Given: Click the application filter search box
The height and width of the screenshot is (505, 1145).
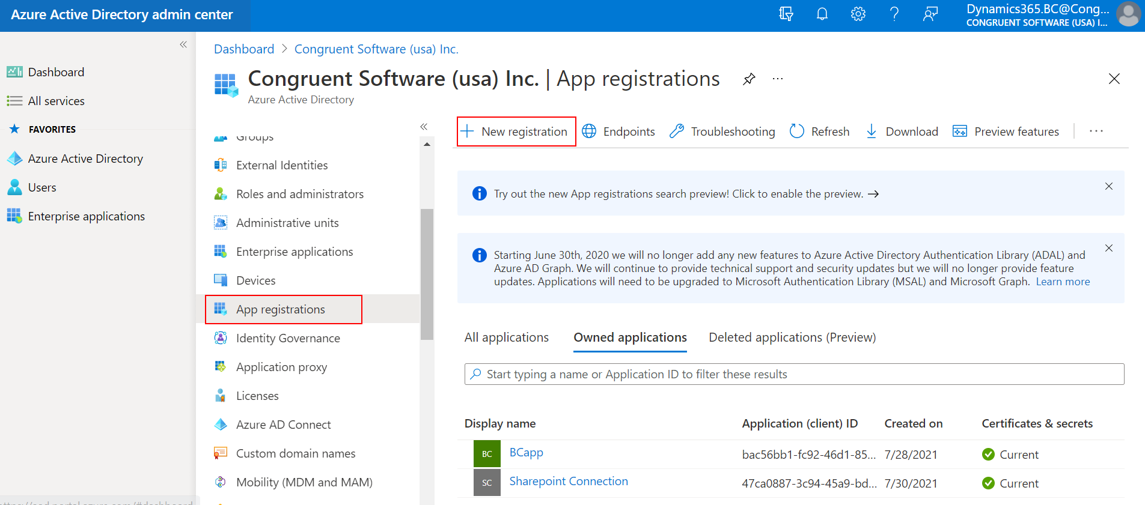Looking at the screenshot, I should [794, 374].
